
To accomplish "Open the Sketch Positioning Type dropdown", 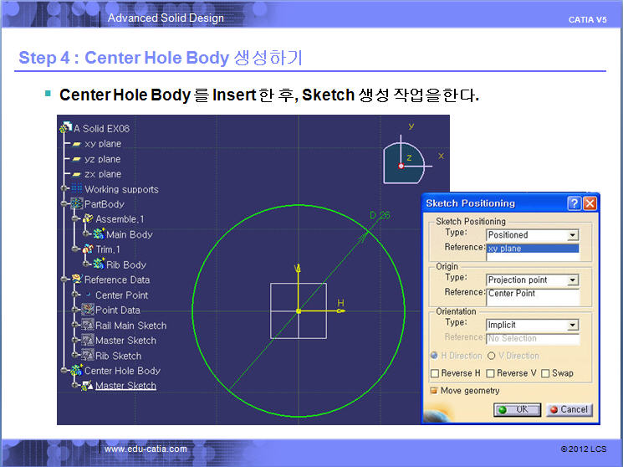I will tap(572, 235).
